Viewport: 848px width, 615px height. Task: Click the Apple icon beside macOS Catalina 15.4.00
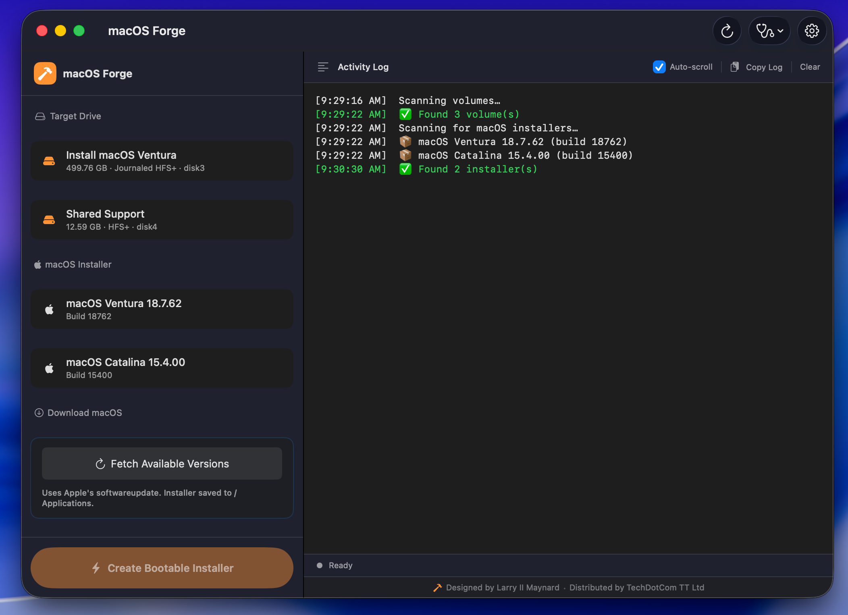pyautogui.click(x=49, y=368)
